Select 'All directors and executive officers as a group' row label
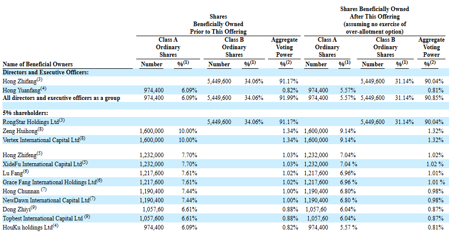449x233 pixels. 61,98
